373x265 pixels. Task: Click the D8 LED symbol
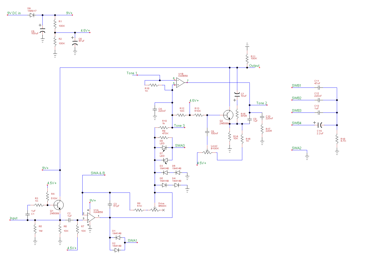coord(164,148)
